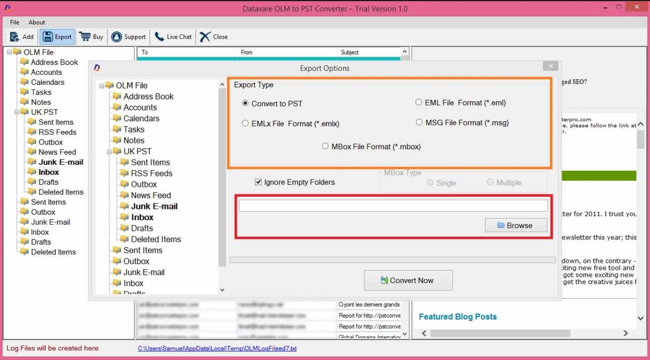Click the Add toolbar icon
This screenshot has width=650, height=360.
14,37
